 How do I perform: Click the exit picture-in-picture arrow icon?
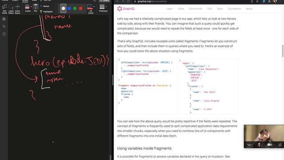pyautogui.click(x=280, y=144)
